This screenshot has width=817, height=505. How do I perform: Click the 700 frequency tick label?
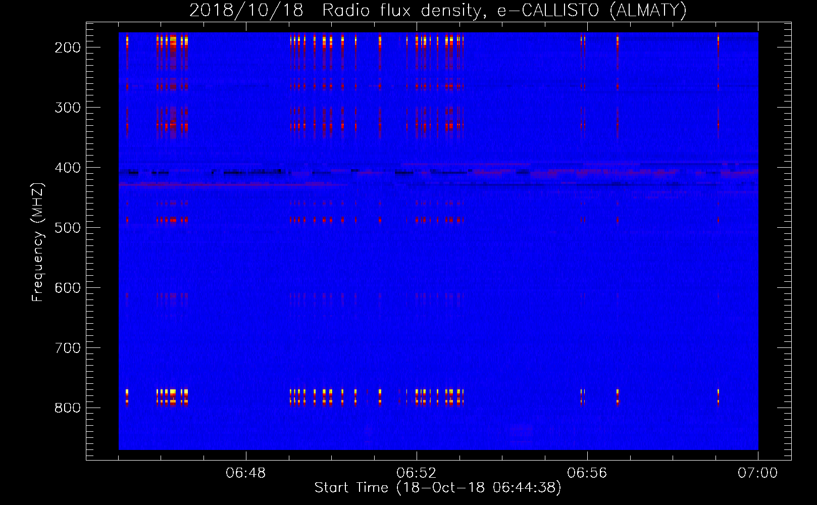68,348
